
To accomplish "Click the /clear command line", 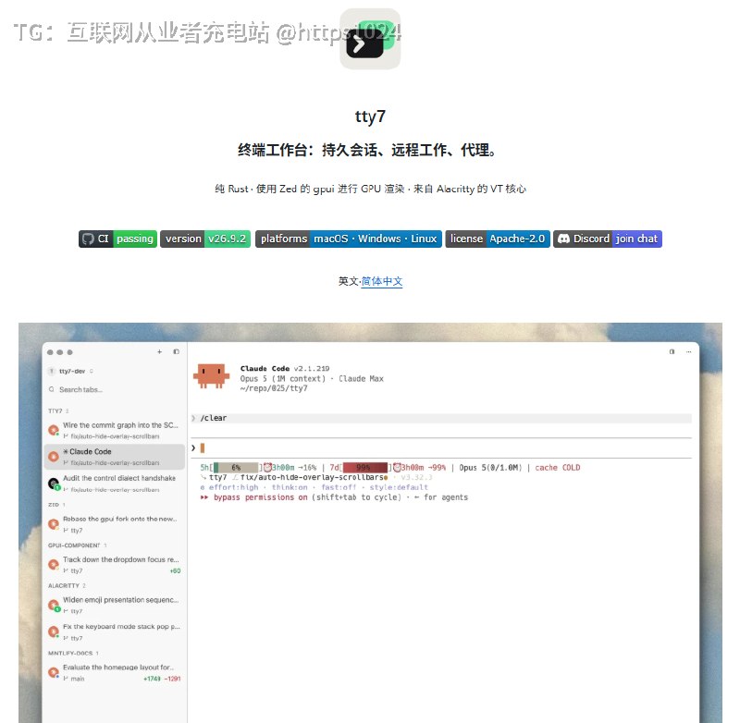I will click(441, 418).
